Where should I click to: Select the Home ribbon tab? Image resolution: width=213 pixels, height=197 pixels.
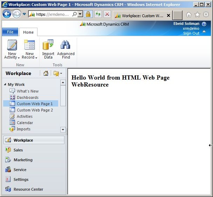point(28,32)
